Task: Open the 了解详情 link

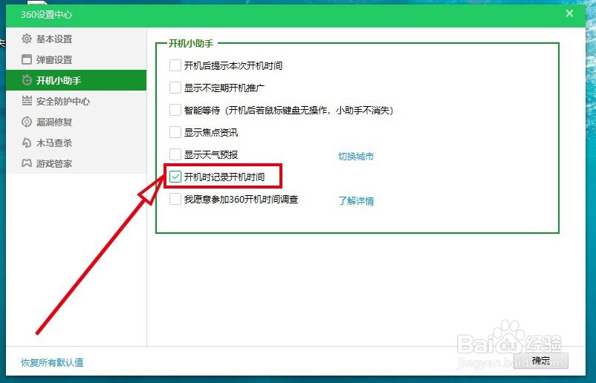Action: [356, 201]
